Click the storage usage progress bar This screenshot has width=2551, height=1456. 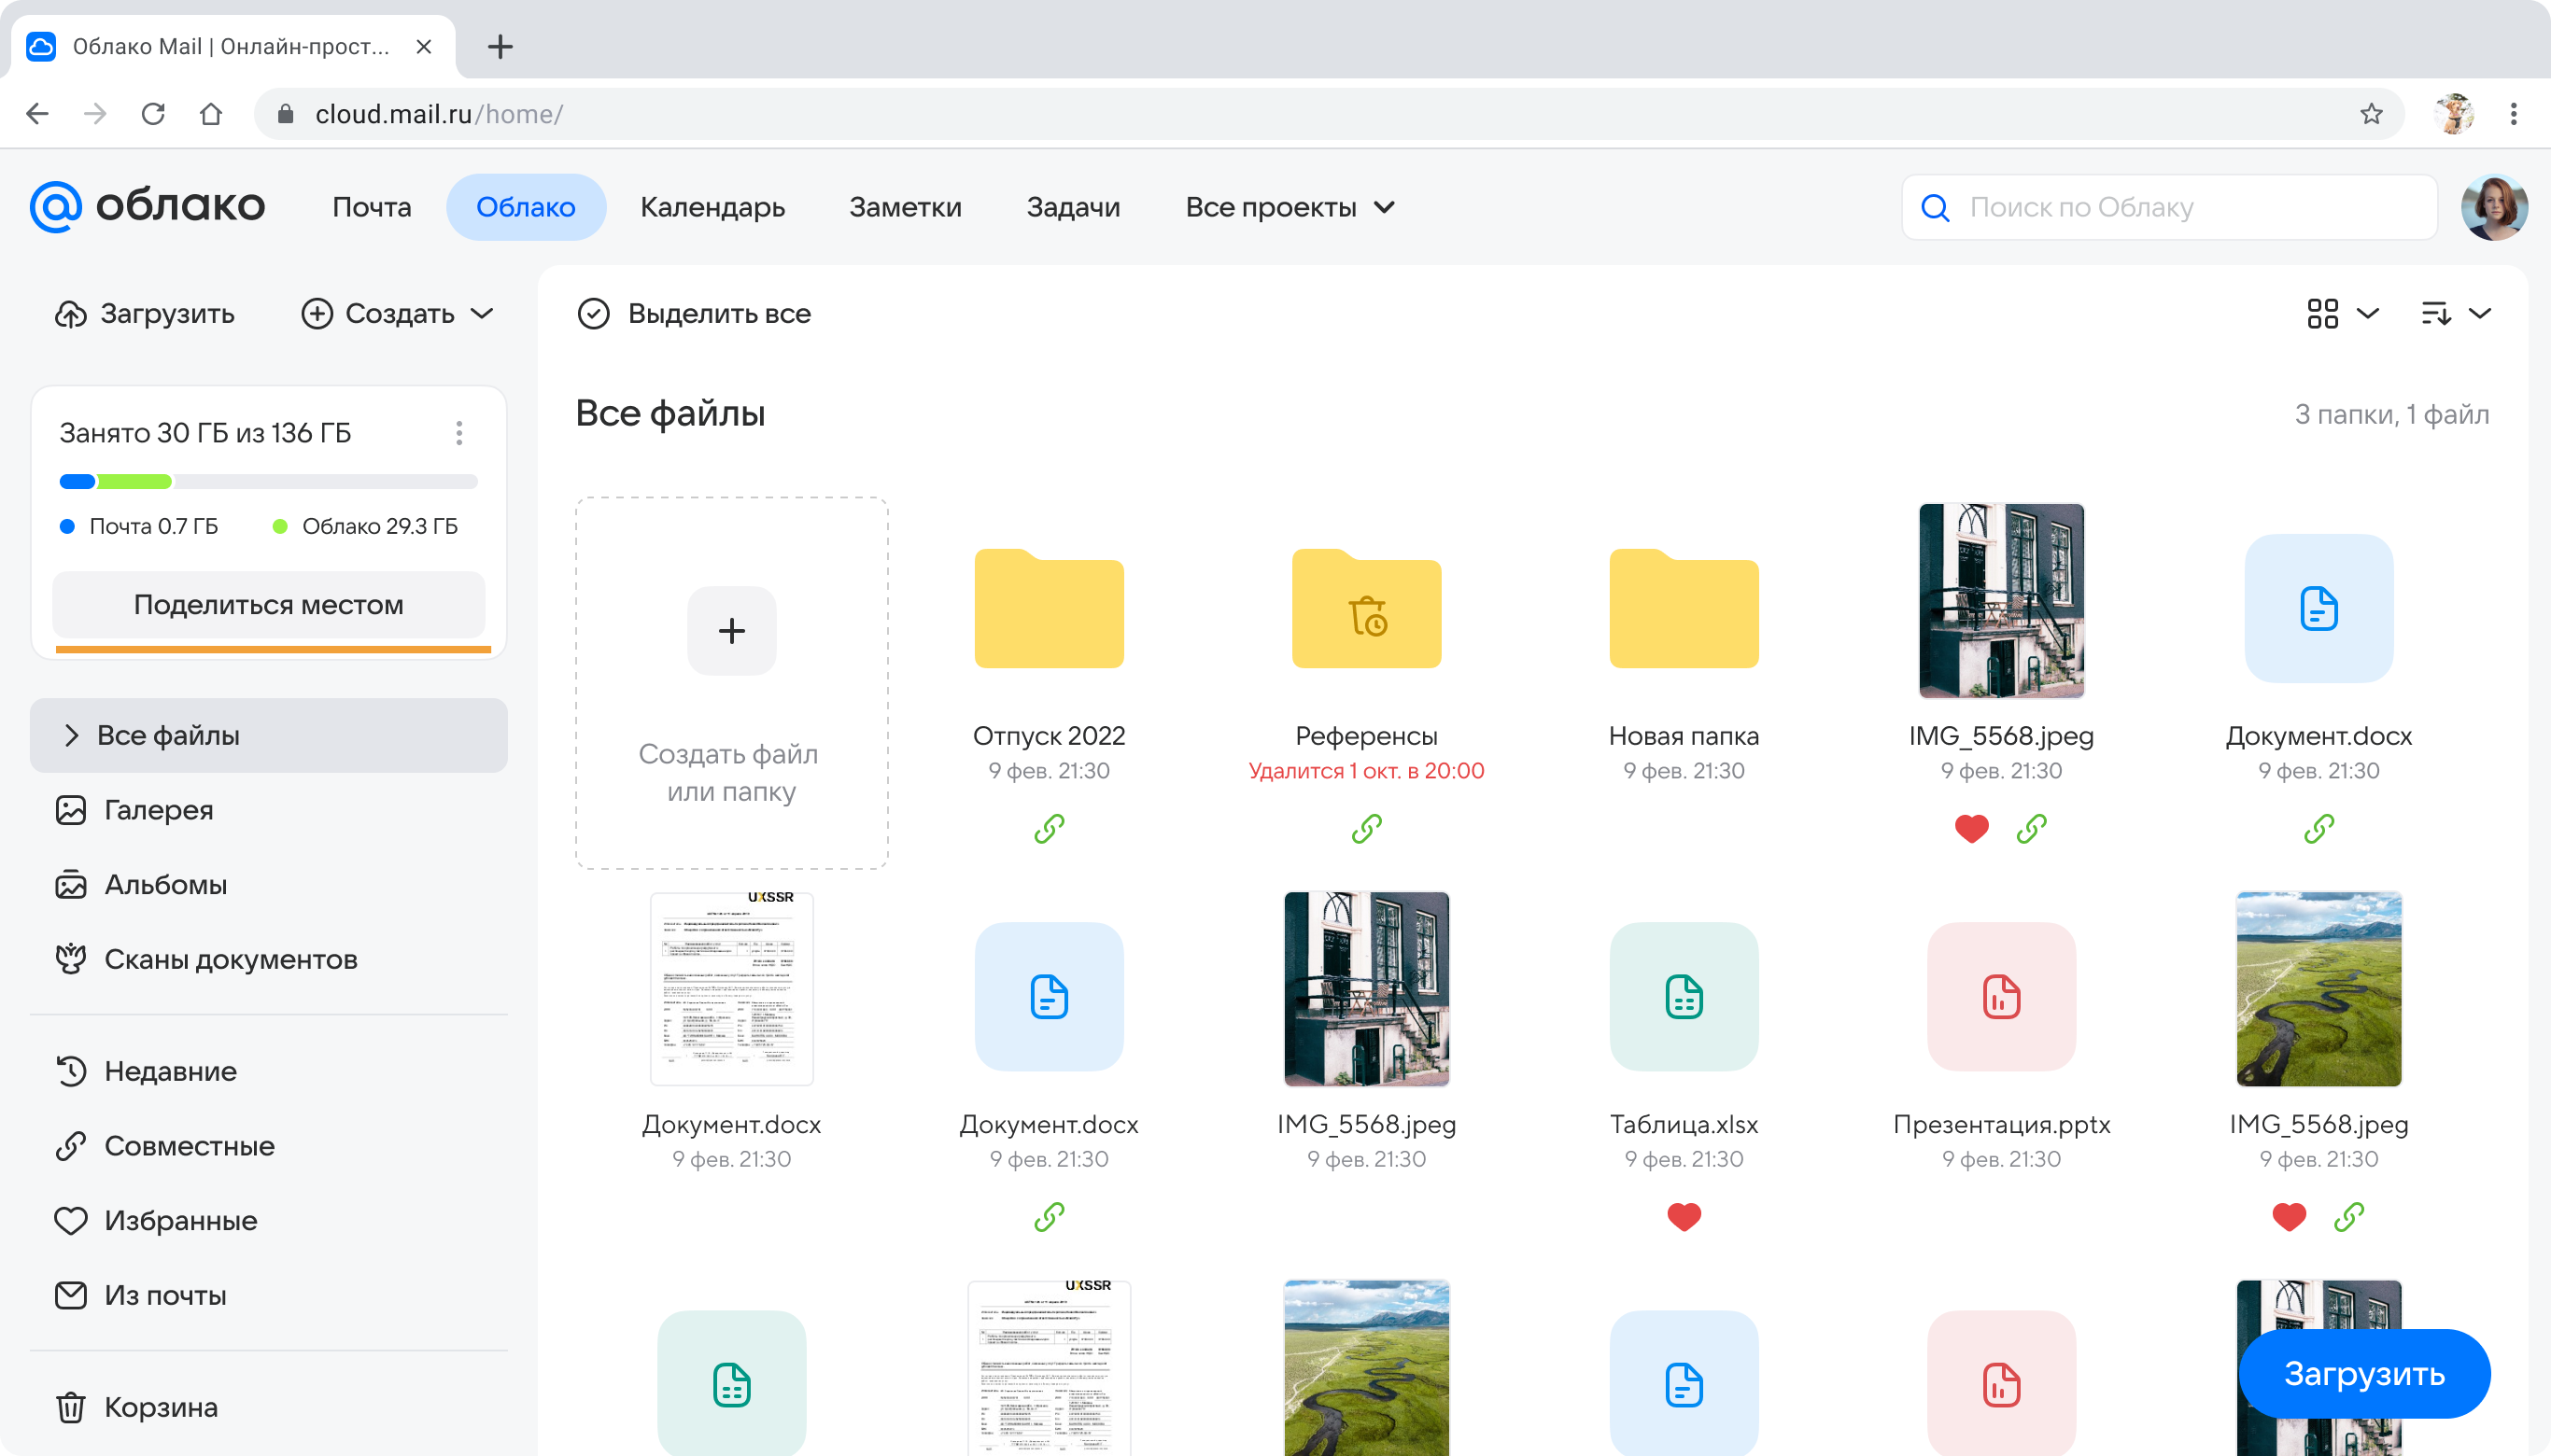point(268,482)
